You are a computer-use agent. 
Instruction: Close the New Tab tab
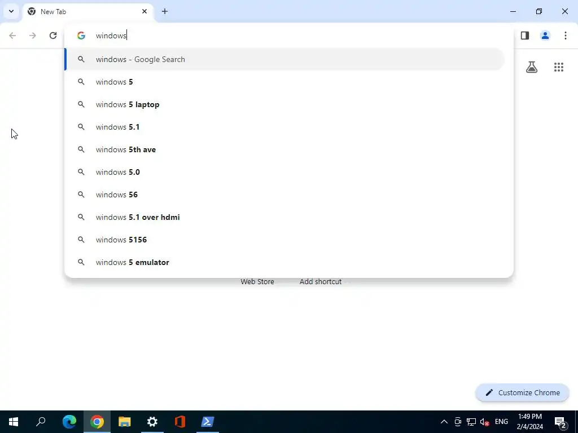pyautogui.click(x=144, y=11)
